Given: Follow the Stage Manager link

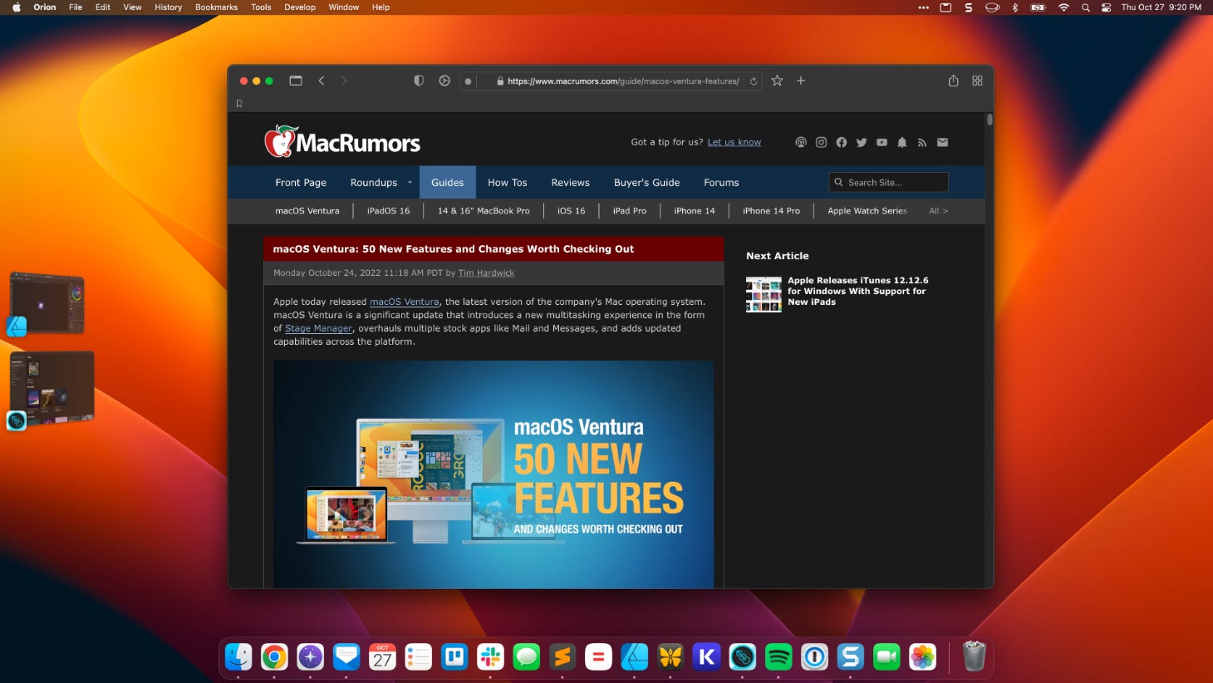Looking at the screenshot, I should coord(318,328).
